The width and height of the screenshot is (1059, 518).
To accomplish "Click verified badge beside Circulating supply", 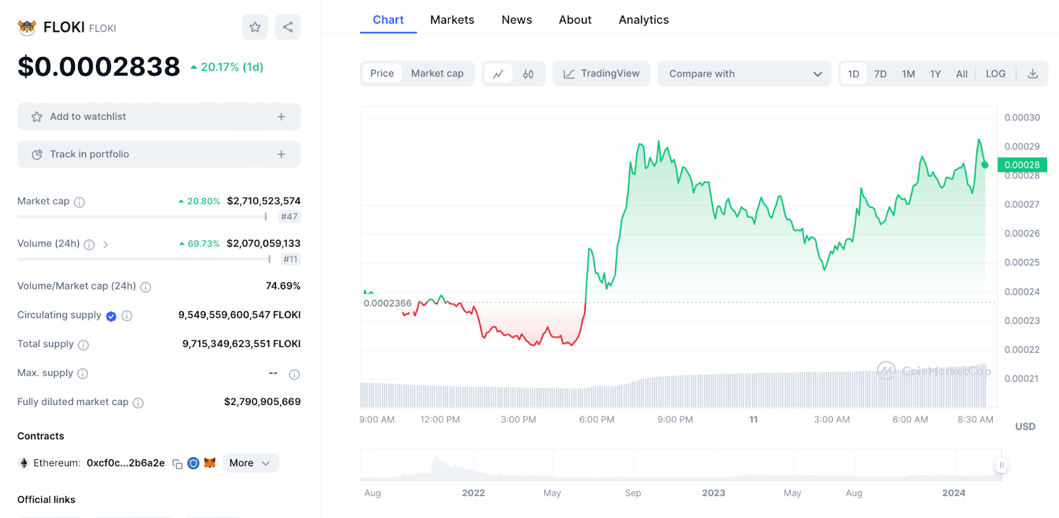I will (111, 316).
